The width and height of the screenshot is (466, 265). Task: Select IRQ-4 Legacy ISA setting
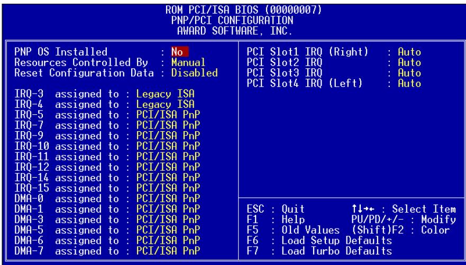point(165,105)
